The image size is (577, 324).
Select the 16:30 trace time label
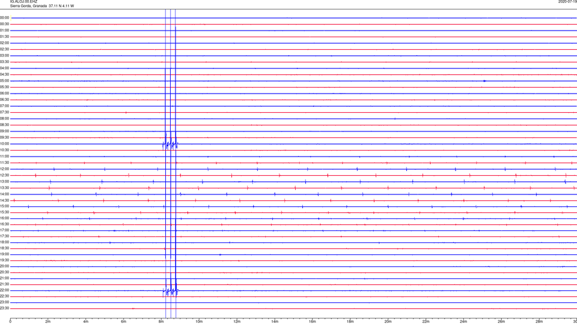[4, 224]
